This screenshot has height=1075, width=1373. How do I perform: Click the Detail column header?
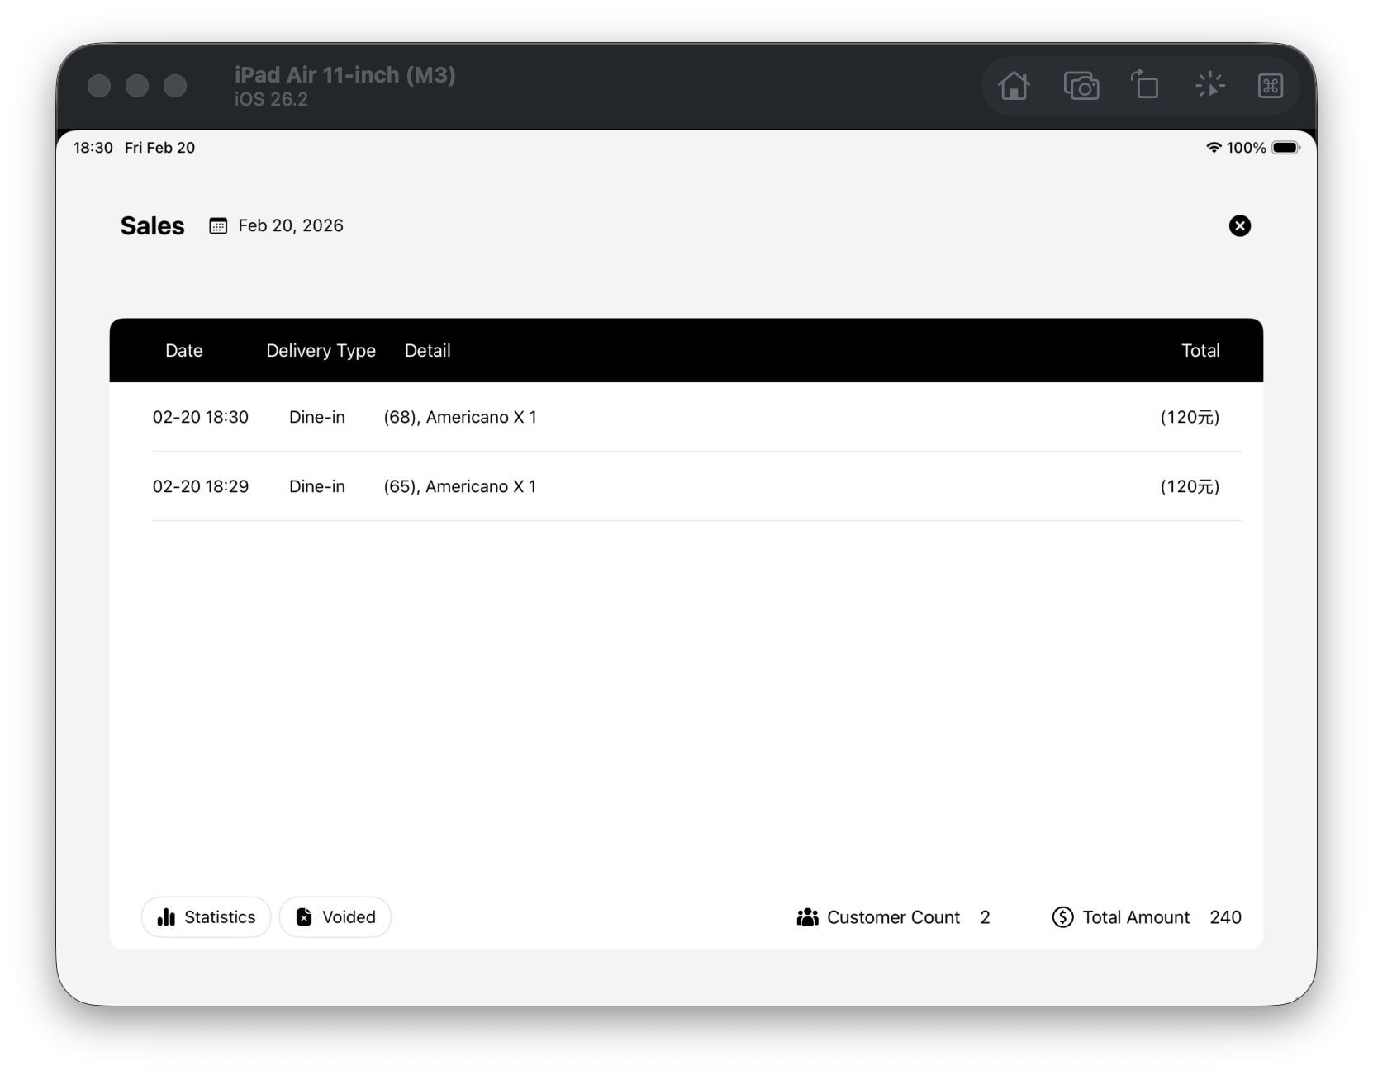tap(427, 351)
